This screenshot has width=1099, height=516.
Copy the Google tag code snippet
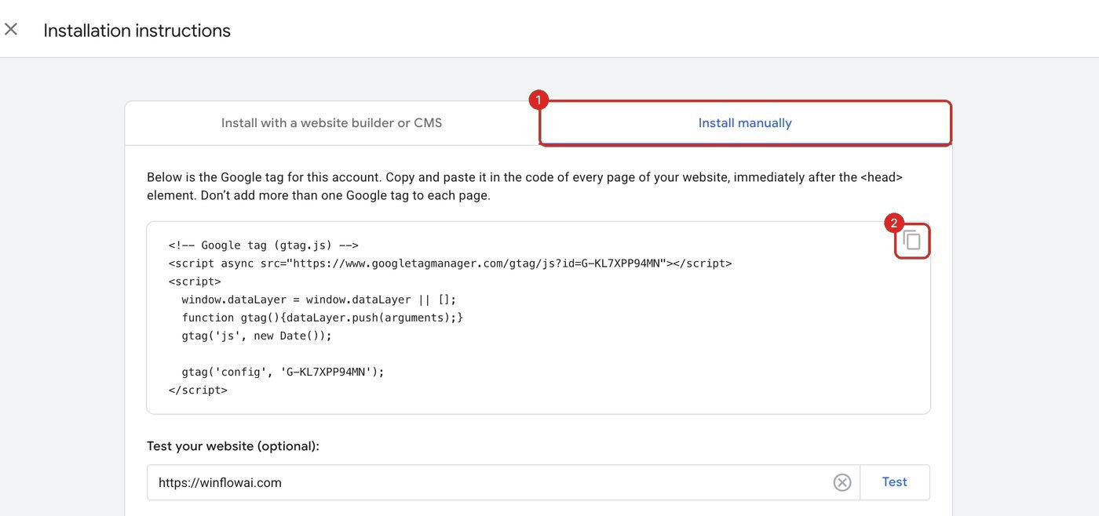pyautogui.click(x=911, y=240)
